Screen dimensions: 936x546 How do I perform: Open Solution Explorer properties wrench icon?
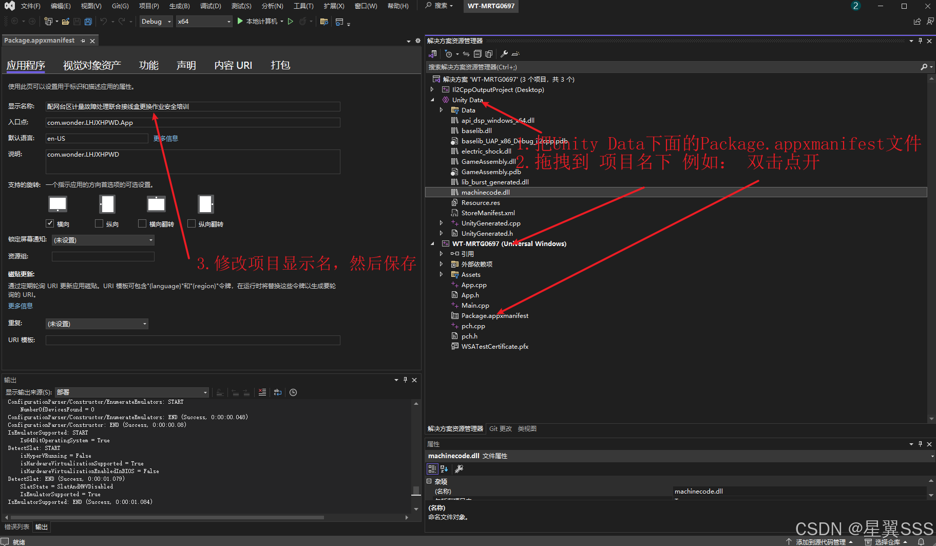504,53
